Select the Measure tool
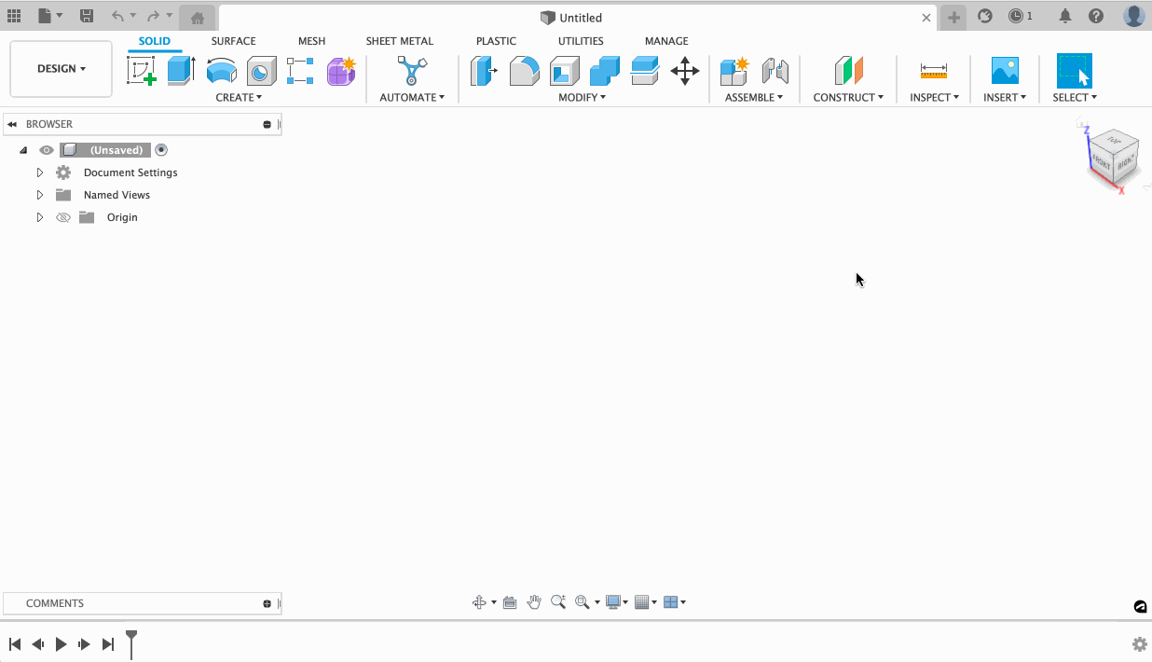 click(933, 71)
